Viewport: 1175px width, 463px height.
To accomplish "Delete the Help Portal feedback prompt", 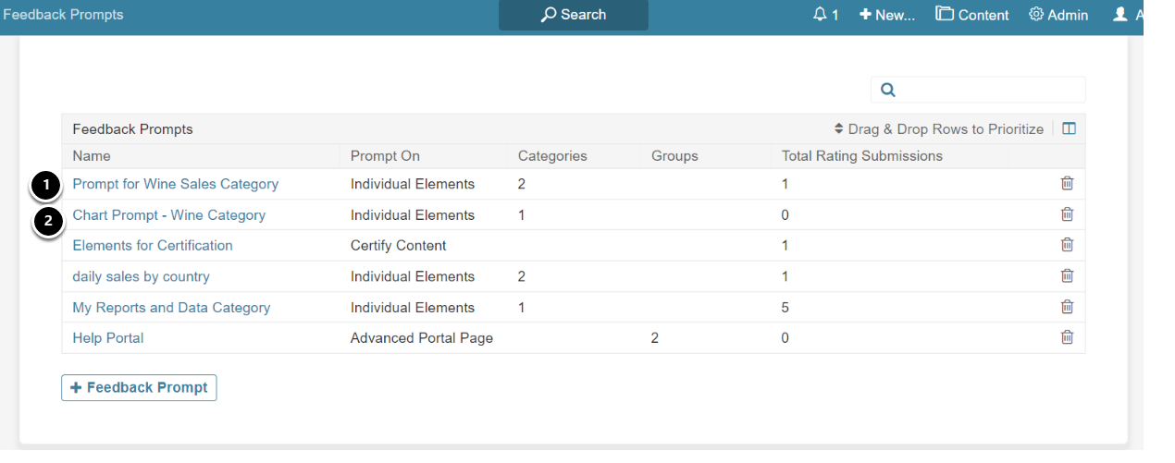I will [1067, 337].
